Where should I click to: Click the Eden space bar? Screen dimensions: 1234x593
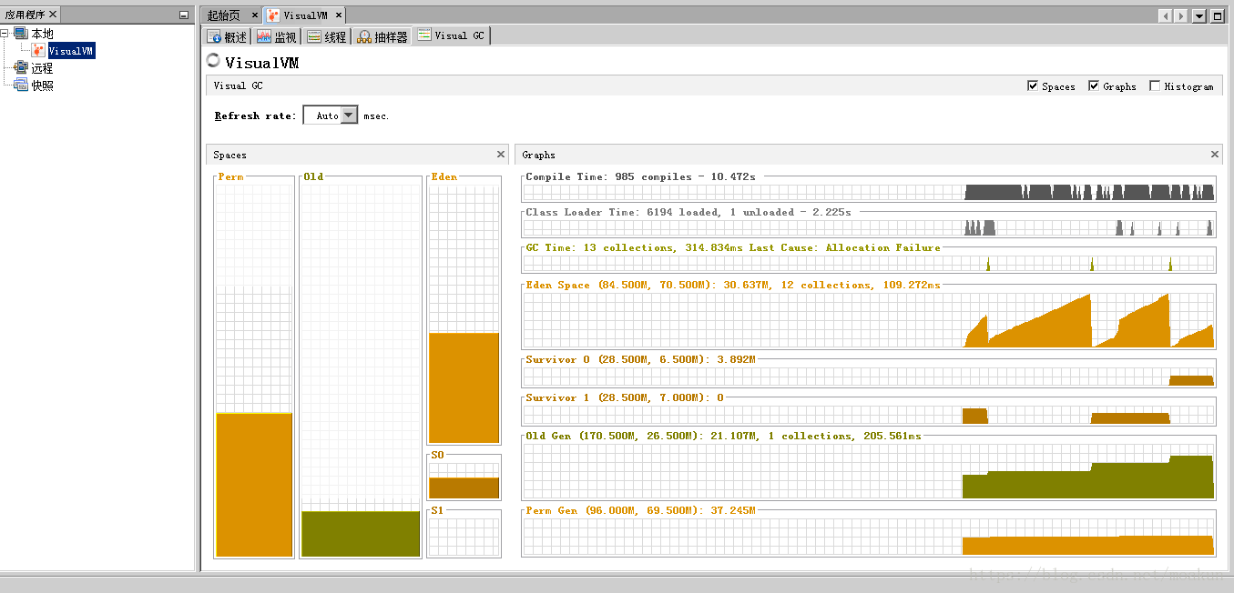pyautogui.click(x=464, y=388)
